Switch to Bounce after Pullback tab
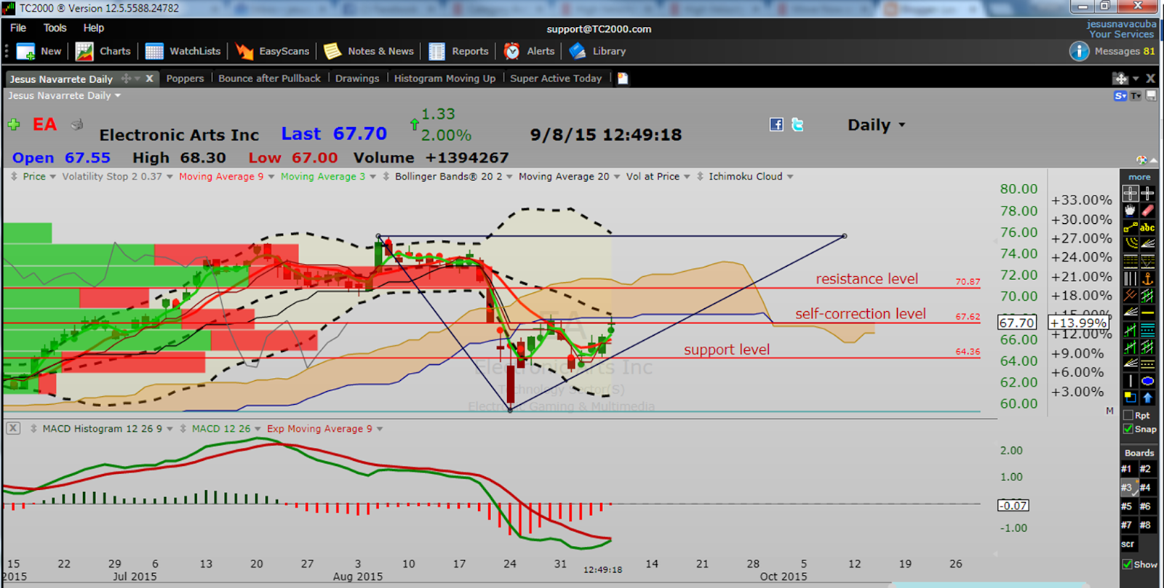Image resolution: width=1164 pixels, height=588 pixels. [x=269, y=78]
